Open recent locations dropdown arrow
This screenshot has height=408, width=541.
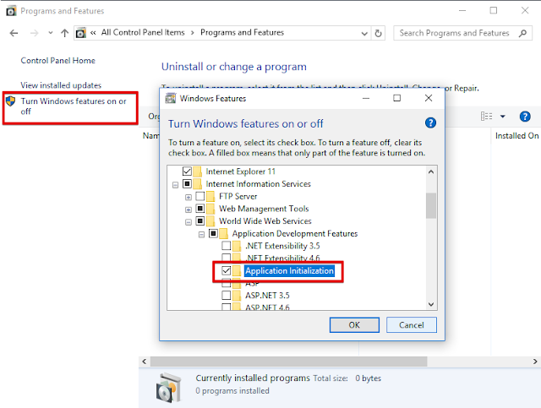point(51,33)
